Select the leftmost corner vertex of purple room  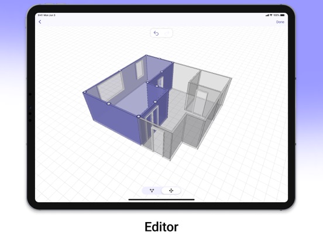(x=84, y=92)
